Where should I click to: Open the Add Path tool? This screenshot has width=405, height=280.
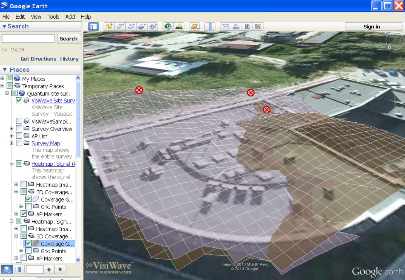[x=131, y=26]
